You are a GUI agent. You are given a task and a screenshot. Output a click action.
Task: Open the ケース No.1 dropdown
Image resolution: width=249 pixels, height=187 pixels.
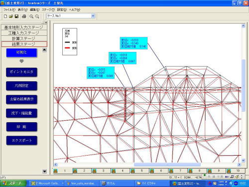pyautogui.click(x=93, y=16)
